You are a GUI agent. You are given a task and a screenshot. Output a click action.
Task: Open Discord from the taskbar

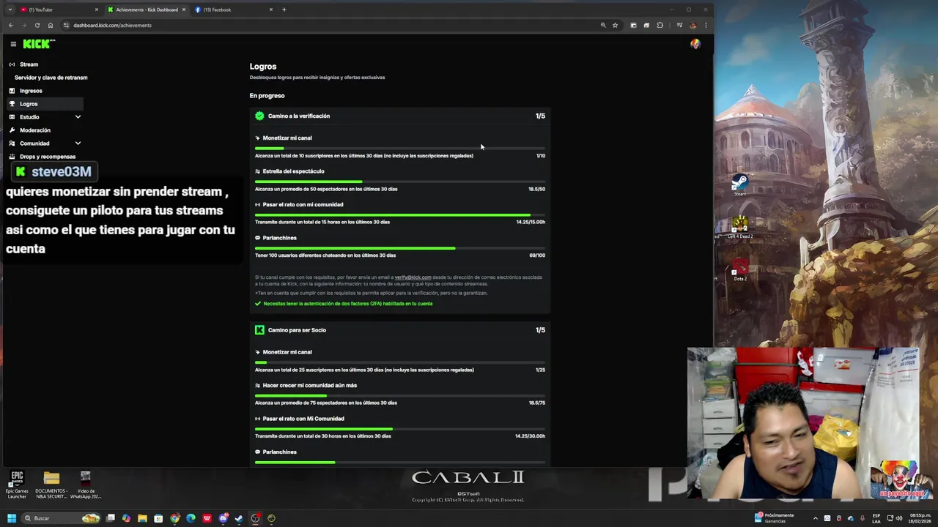pyautogui.click(x=223, y=518)
